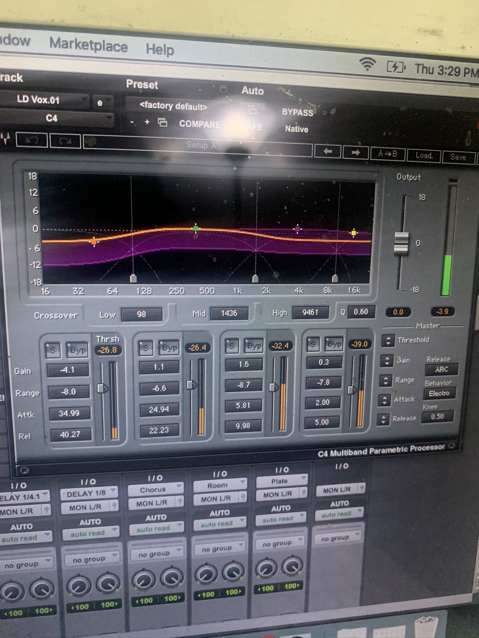Open the Help menu
This screenshot has width=479, height=638.
tap(160, 49)
